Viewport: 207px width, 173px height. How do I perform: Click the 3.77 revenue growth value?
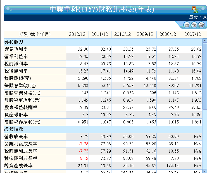[84, 137]
